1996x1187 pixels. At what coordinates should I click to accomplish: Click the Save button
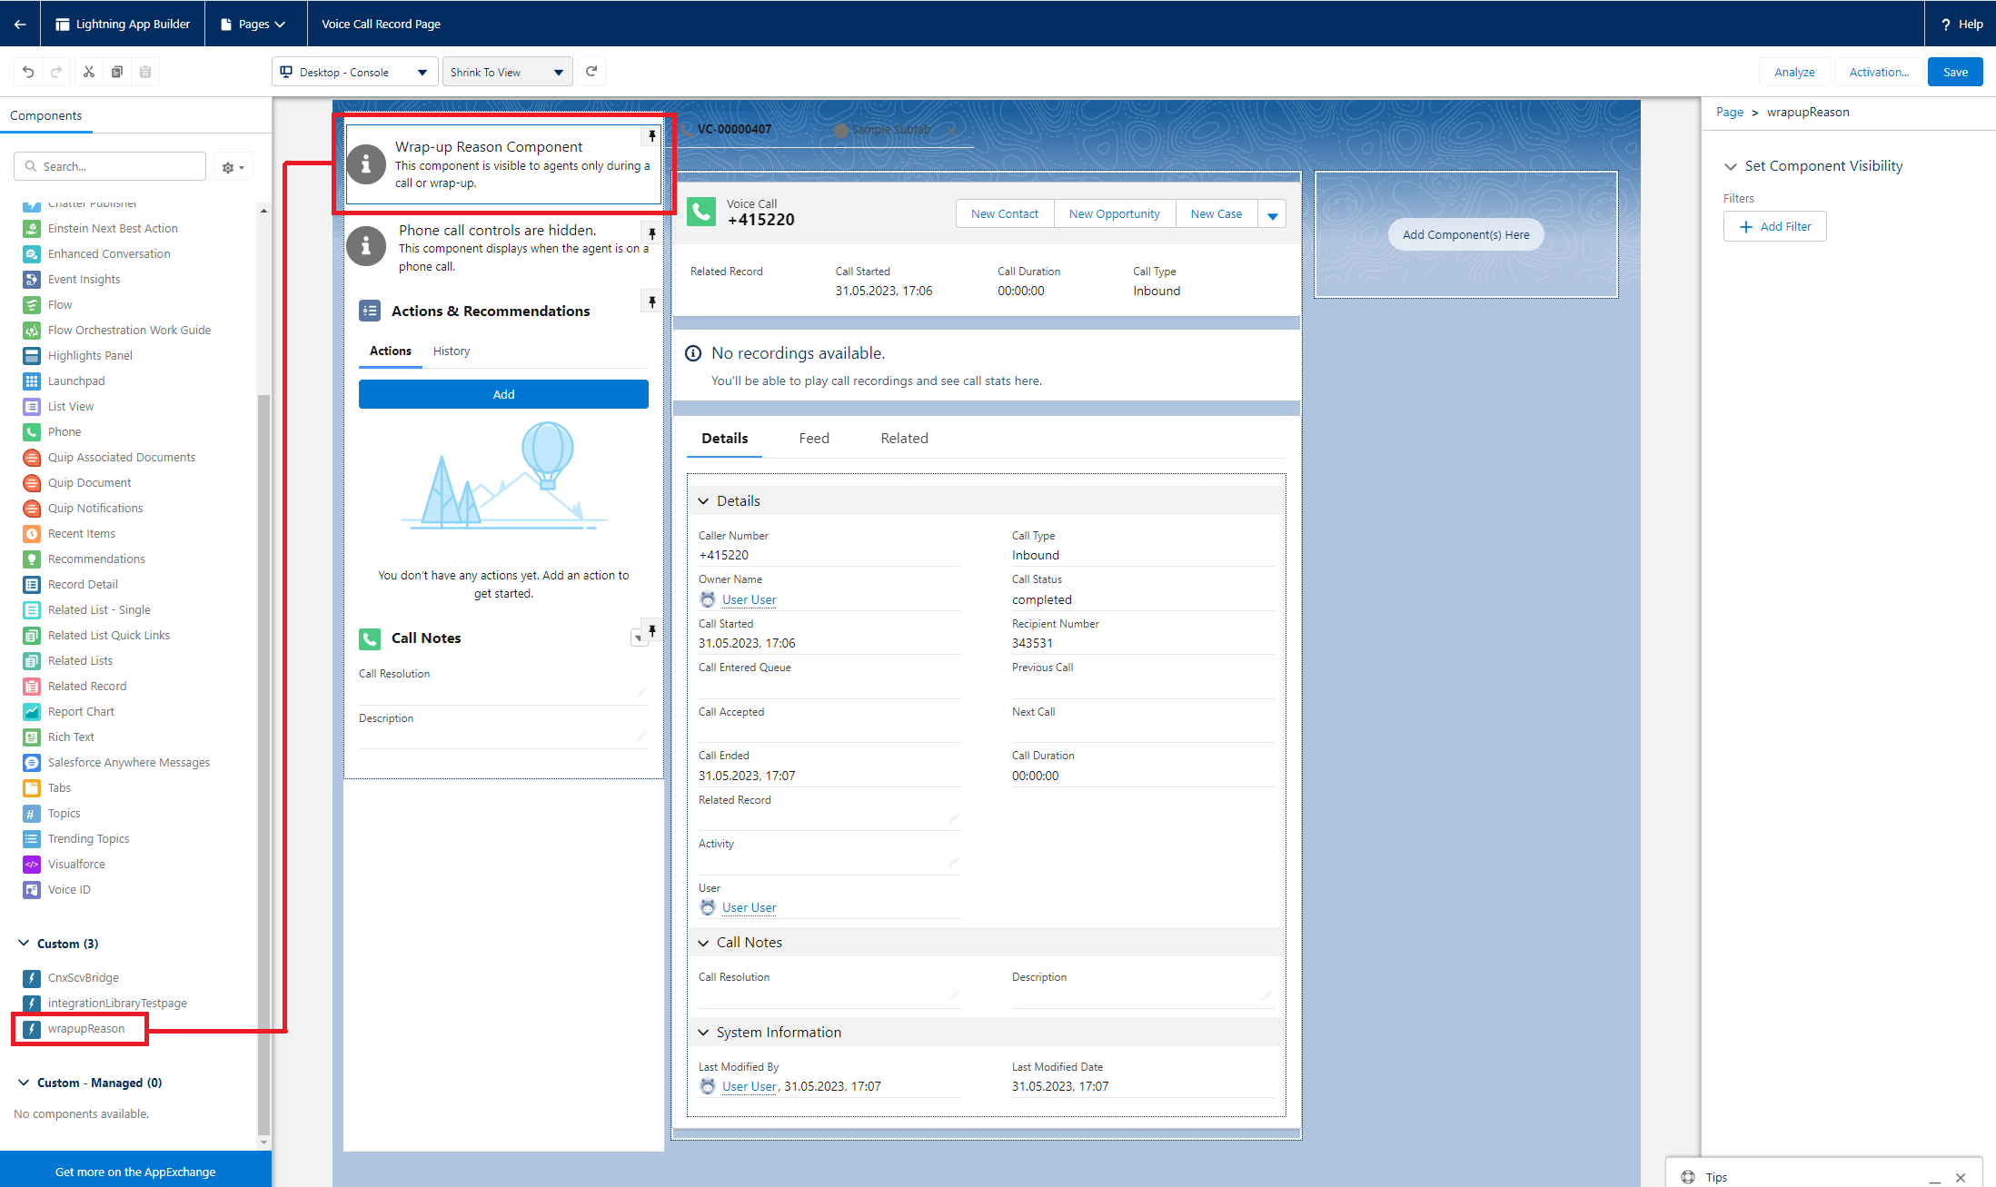pyautogui.click(x=1955, y=72)
